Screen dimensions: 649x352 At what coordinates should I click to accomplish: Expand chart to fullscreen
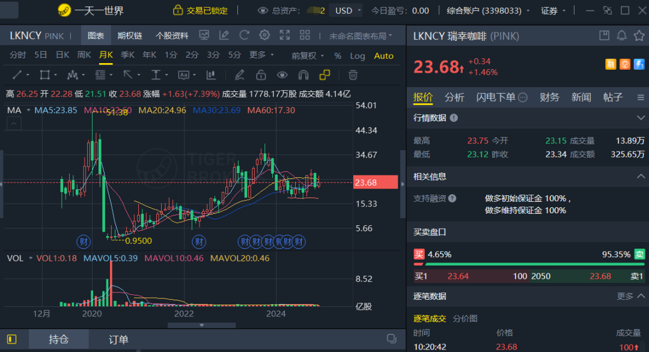click(285, 35)
